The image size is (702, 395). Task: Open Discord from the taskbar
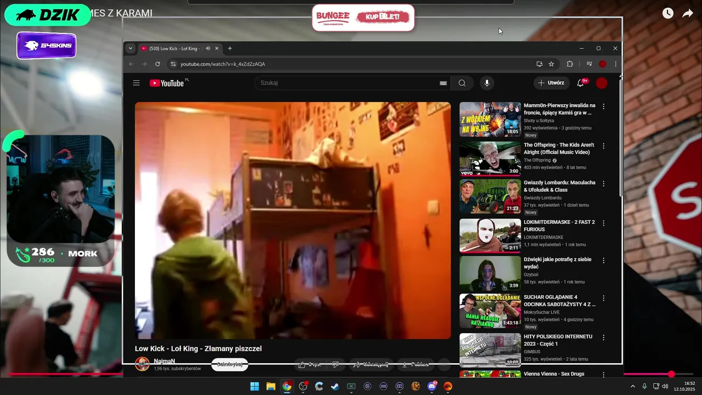[x=432, y=386]
